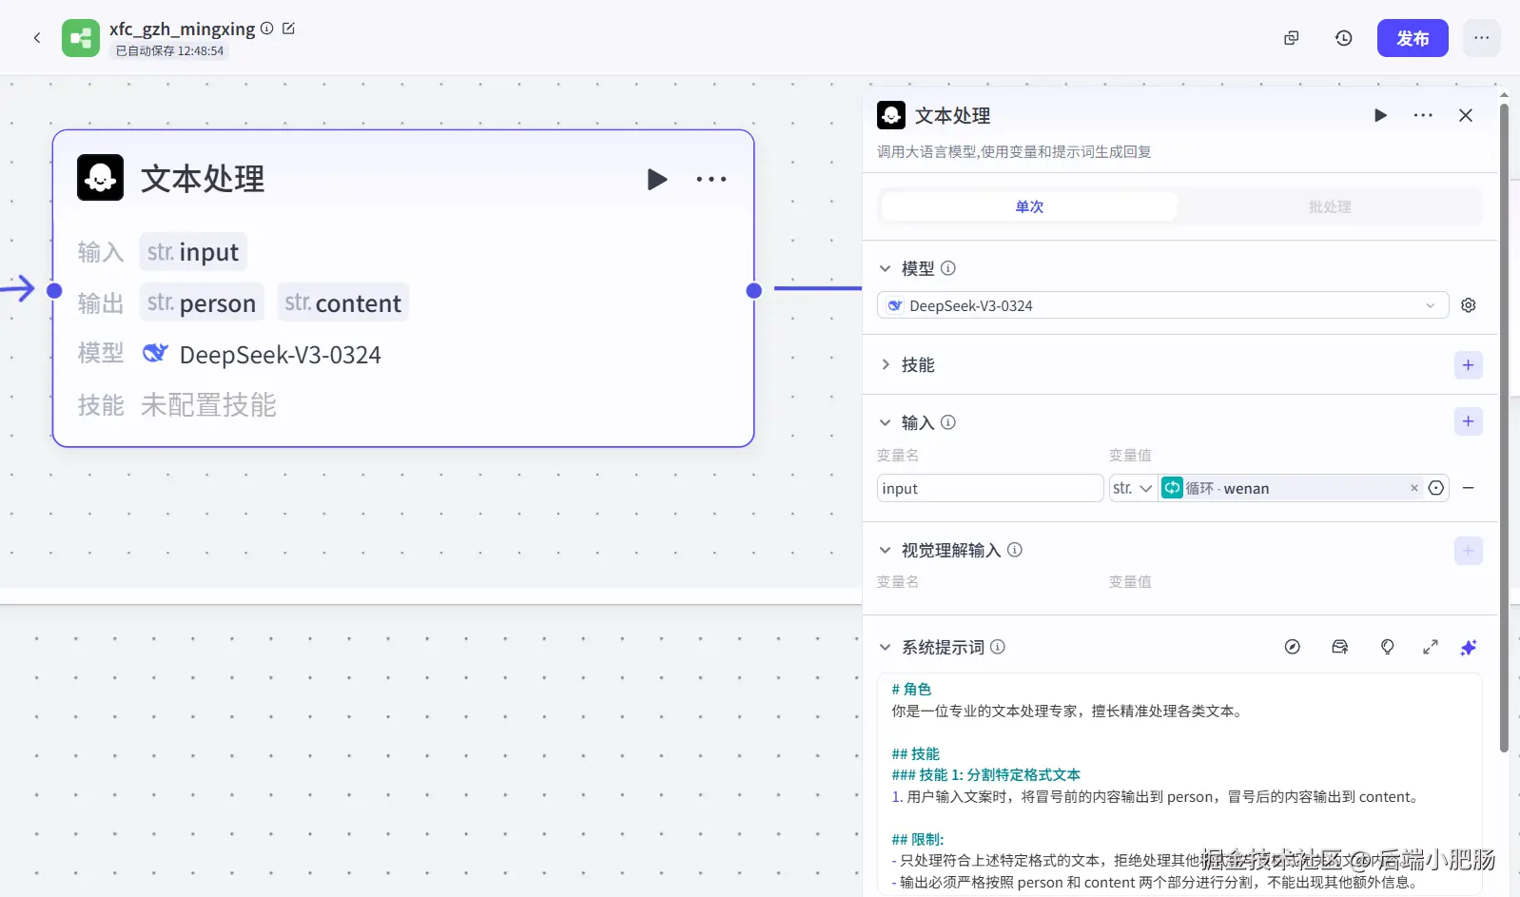Viewport: 1520px width, 897px height.
Task: Click the '未配置技能' text on node
Action: pos(208,405)
